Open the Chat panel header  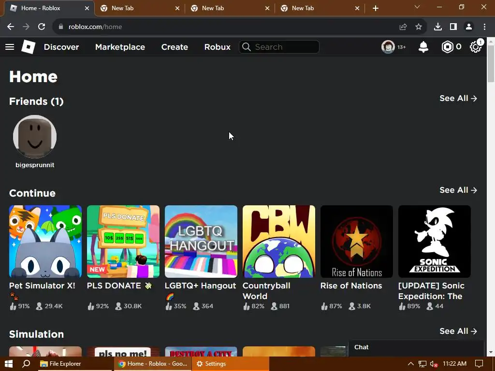(x=416, y=347)
